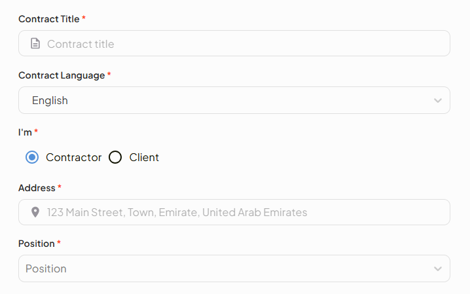This screenshot has height=294, width=470.
Task: Click the red asterisk beside Address label
Action: (60, 187)
